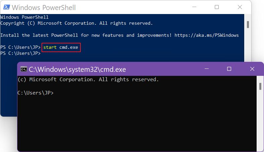Image resolution: width=264 pixels, height=152 pixels.
Task: Click the Windows PowerShell title text
Action: (x=44, y=8)
